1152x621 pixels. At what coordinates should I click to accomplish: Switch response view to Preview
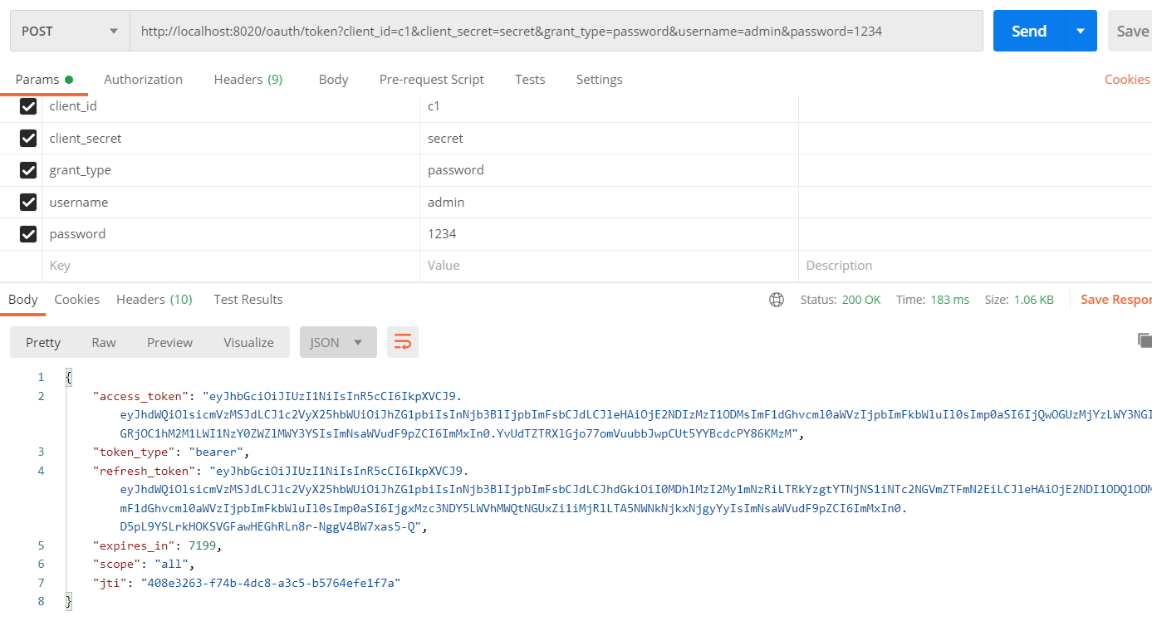pos(169,341)
